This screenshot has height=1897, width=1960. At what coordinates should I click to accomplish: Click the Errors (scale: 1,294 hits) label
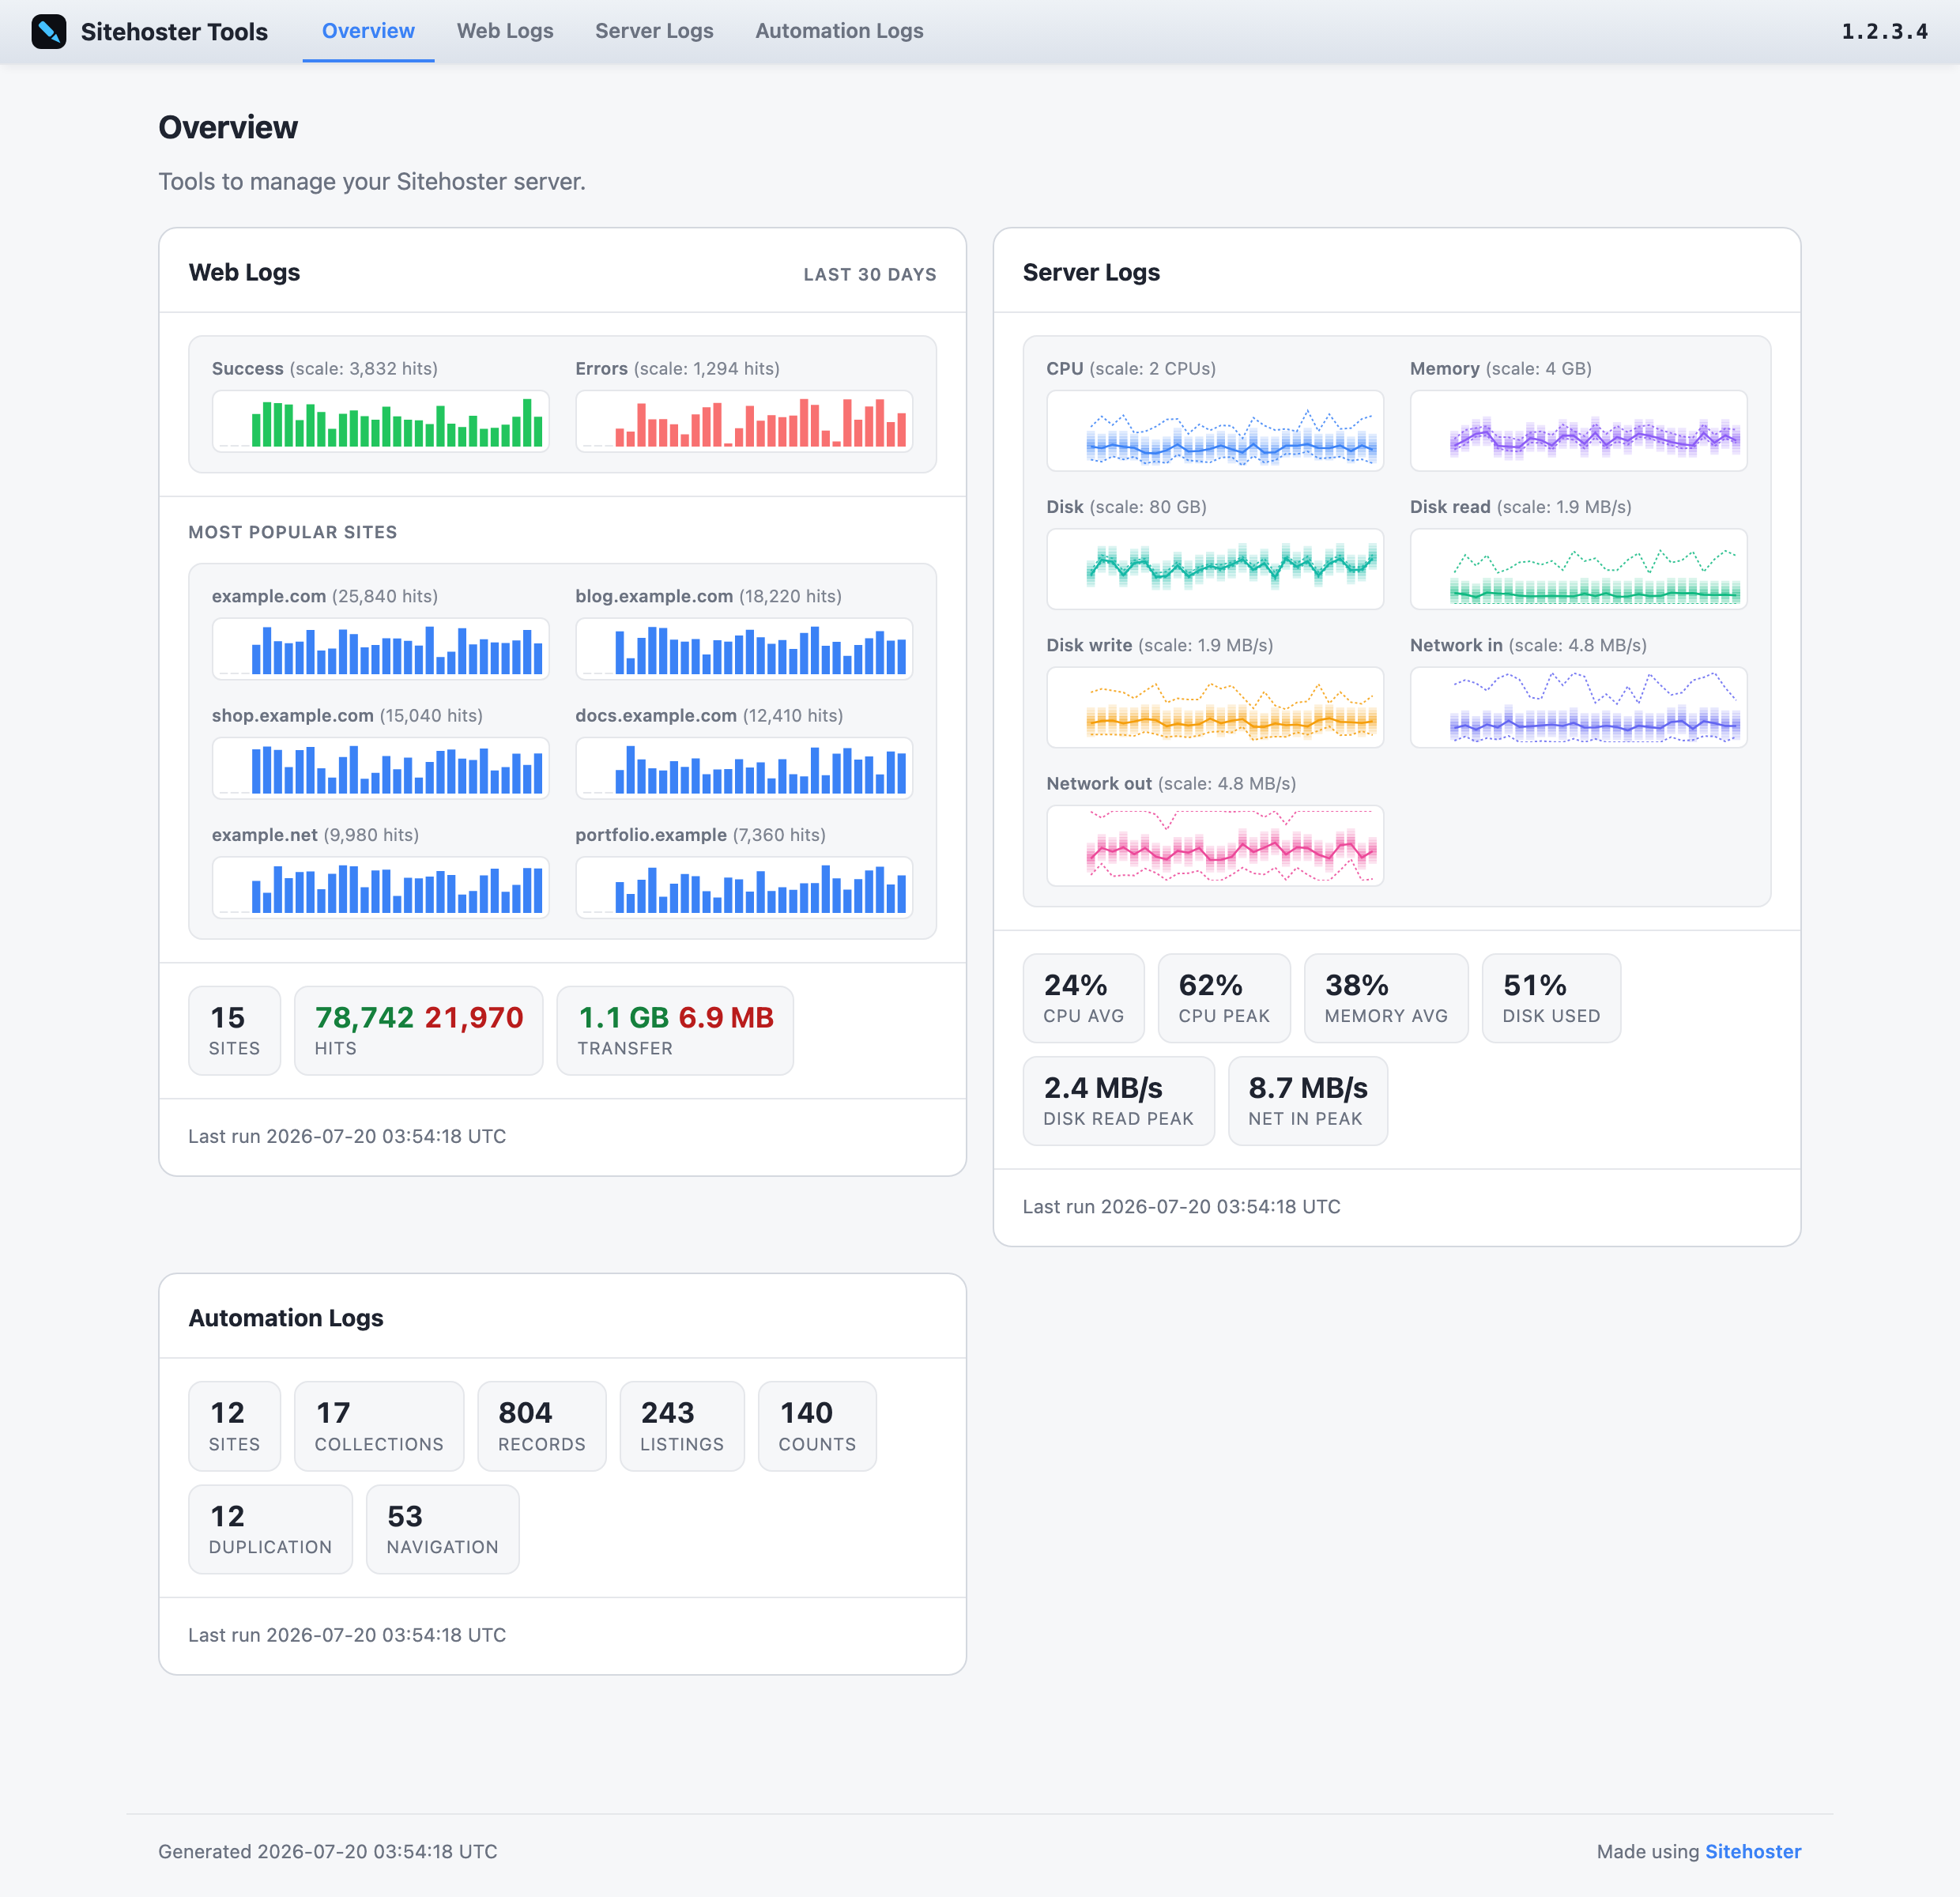677,368
